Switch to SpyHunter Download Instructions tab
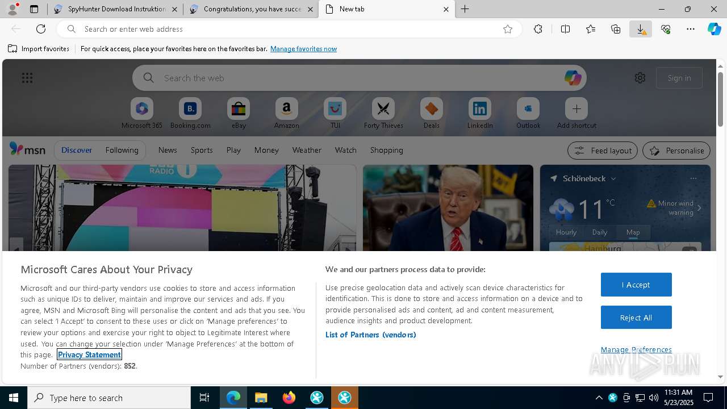Viewport: 727px width, 409px height. coord(116,9)
